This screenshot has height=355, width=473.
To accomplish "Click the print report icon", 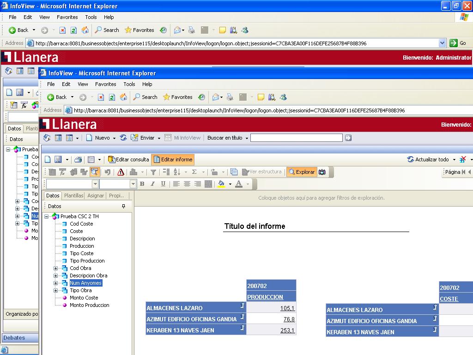I will point(78,159).
